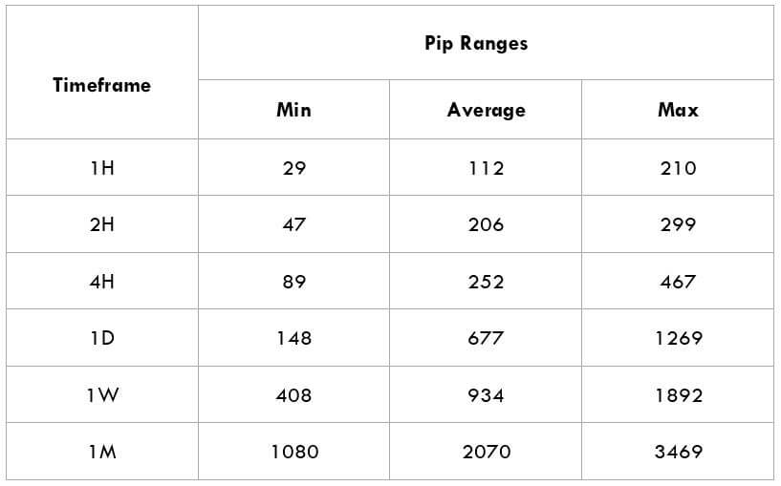The height and width of the screenshot is (486, 781).
Task: Select the 1H timeframe row label
Action: (x=102, y=168)
